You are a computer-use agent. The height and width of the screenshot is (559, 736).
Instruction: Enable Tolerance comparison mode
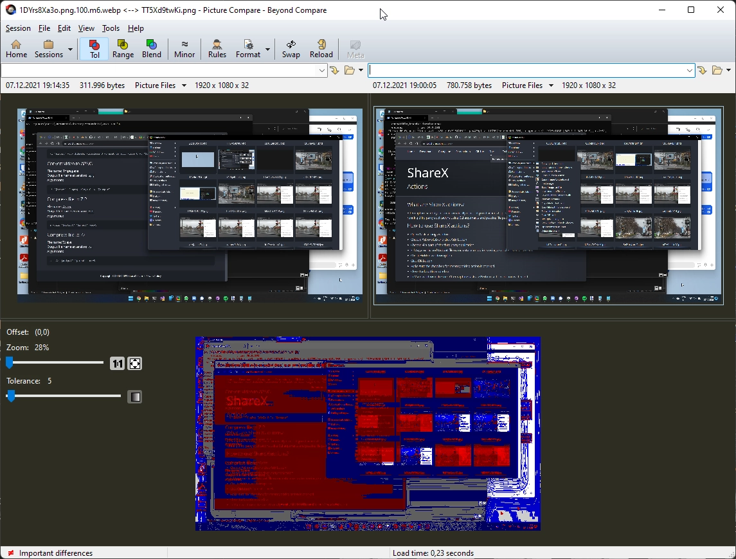pyautogui.click(x=94, y=49)
